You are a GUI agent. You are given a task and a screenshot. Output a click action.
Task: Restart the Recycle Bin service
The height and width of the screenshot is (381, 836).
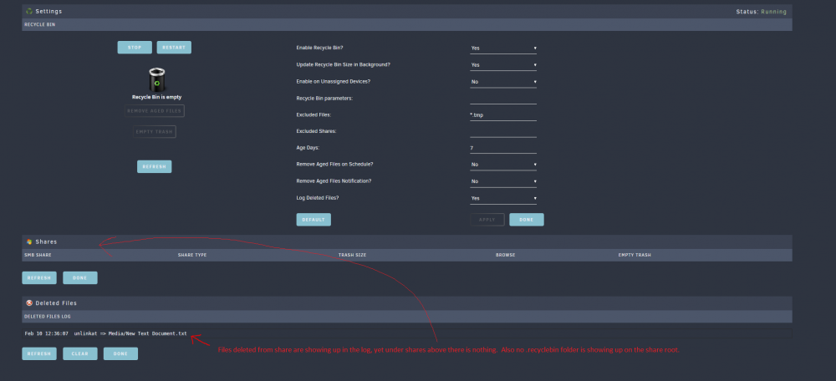tap(174, 48)
